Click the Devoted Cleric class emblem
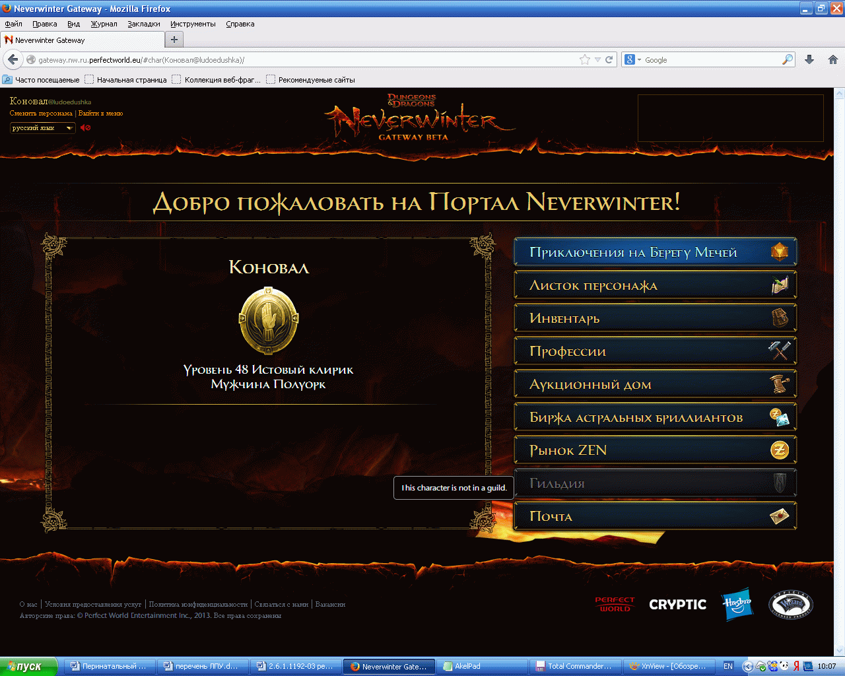845x676 pixels. 268,321
